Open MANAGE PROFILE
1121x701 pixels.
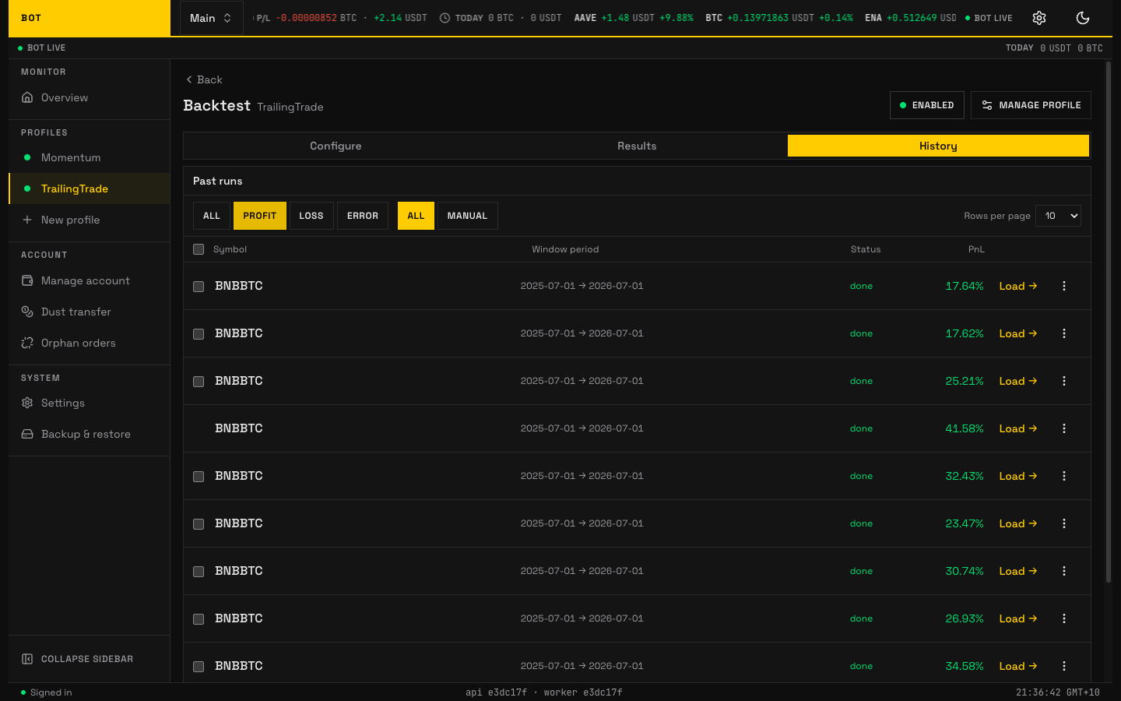(1031, 105)
